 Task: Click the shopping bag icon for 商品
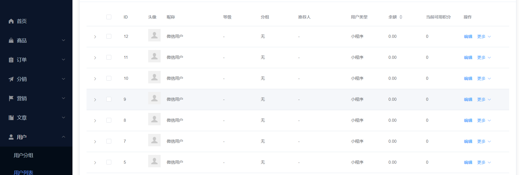coord(11,41)
